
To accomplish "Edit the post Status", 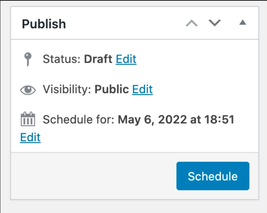I will pos(126,59).
